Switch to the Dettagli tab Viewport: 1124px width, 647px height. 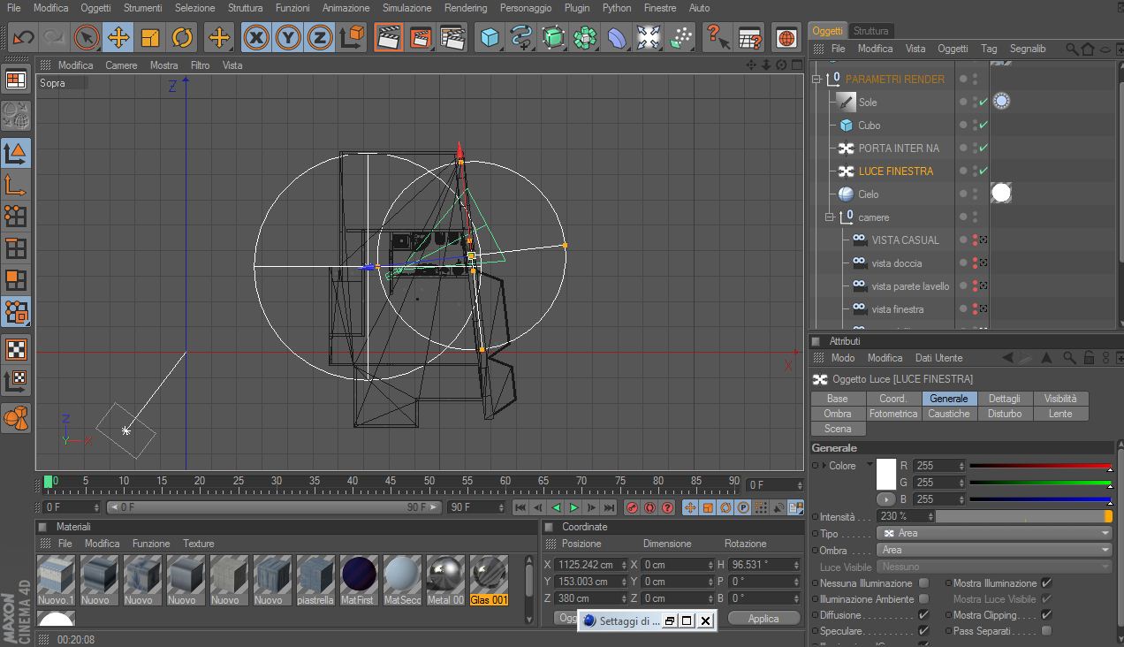click(1004, 399)
